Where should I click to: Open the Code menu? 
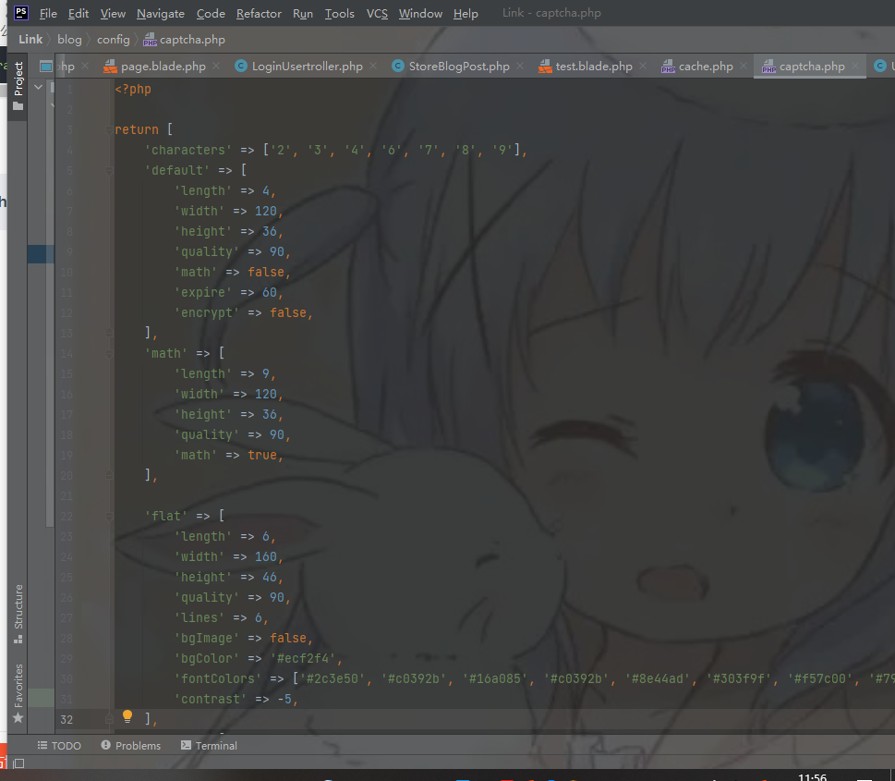coord(211,13)
